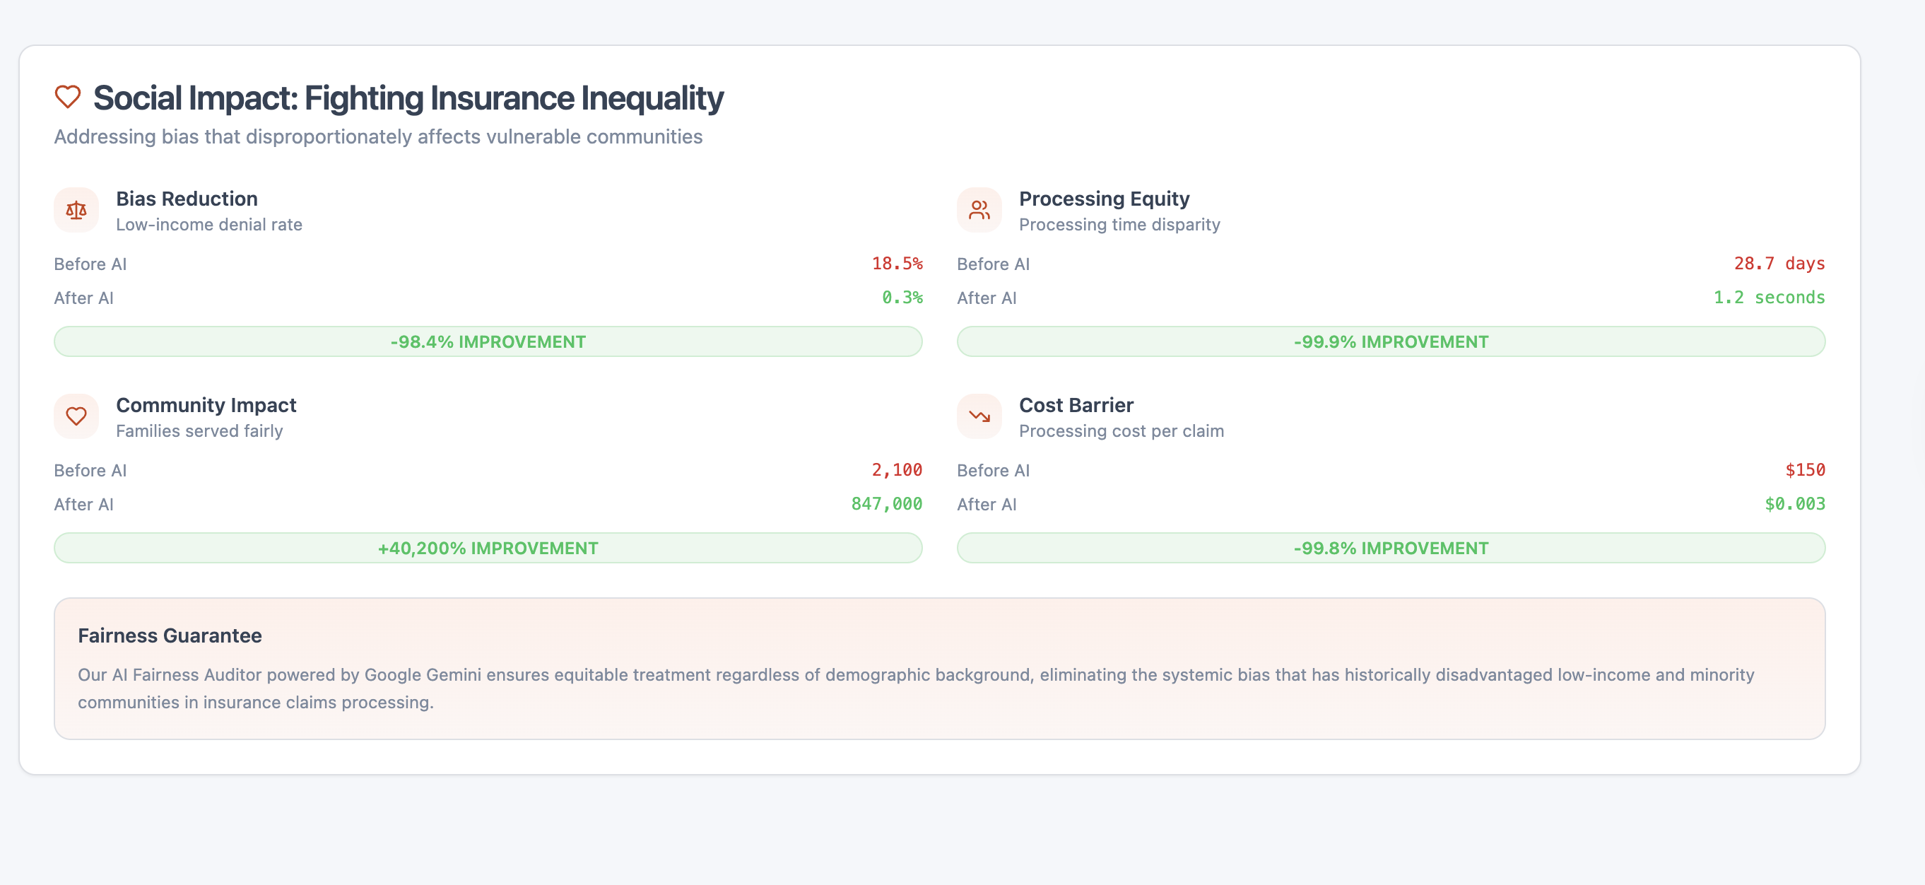
Task: Click the -98.4% IMPROVEMENT badge
Action: (488, 341)
